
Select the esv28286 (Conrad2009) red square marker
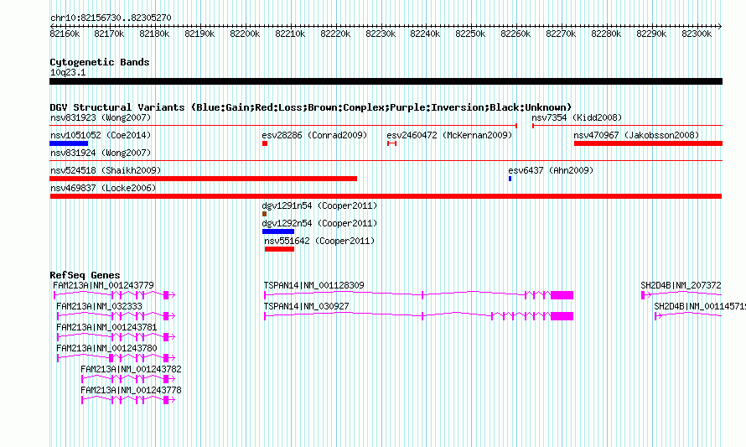click(265, 143)
